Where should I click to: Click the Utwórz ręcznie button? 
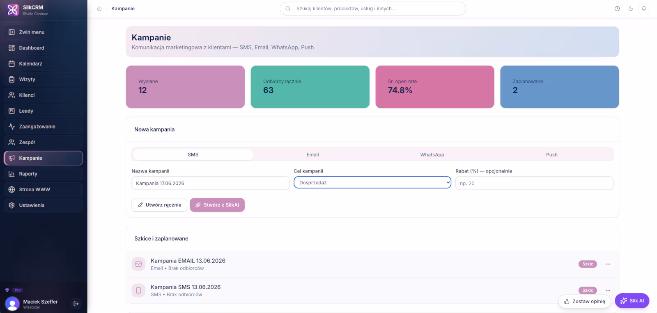coord(159,205)
